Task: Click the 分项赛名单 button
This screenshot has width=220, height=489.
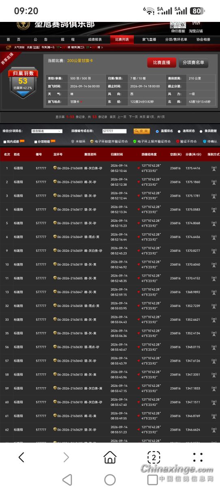Action: [x=194, y=63]
